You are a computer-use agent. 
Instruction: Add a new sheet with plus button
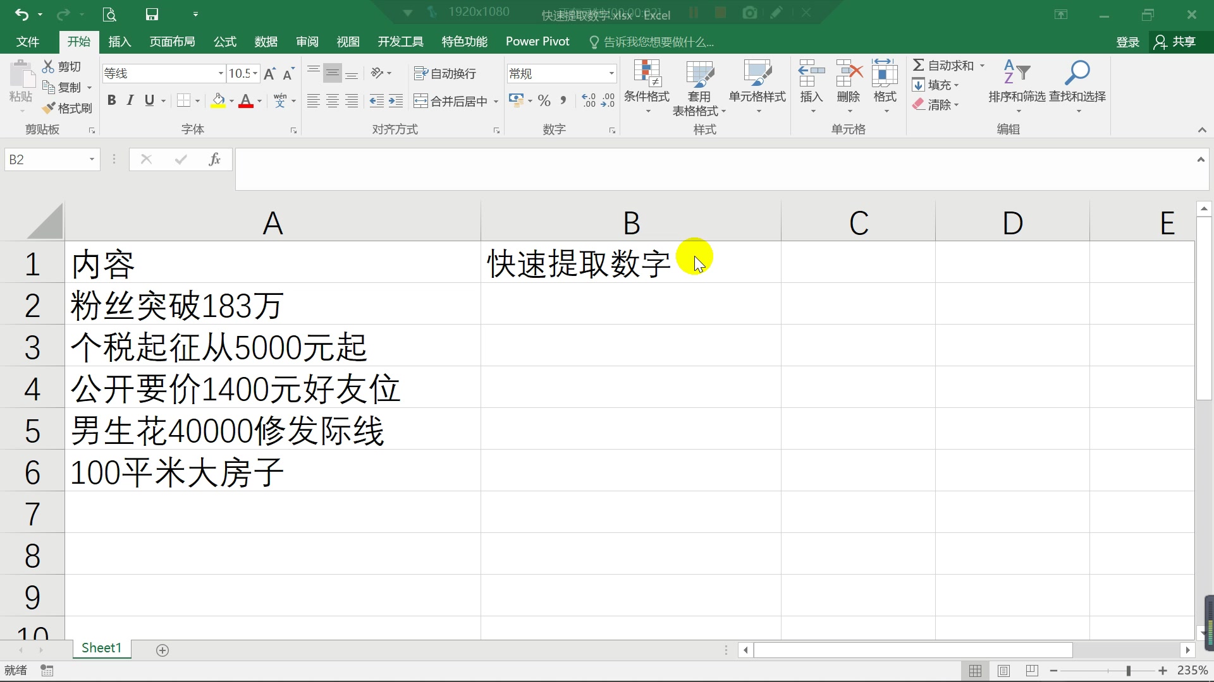162,650
